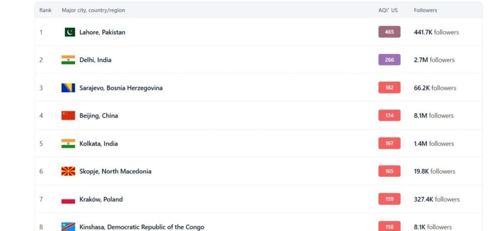
Task: Click the Pakistan flag icon beside Lahore
Action: tap(70, 32)
